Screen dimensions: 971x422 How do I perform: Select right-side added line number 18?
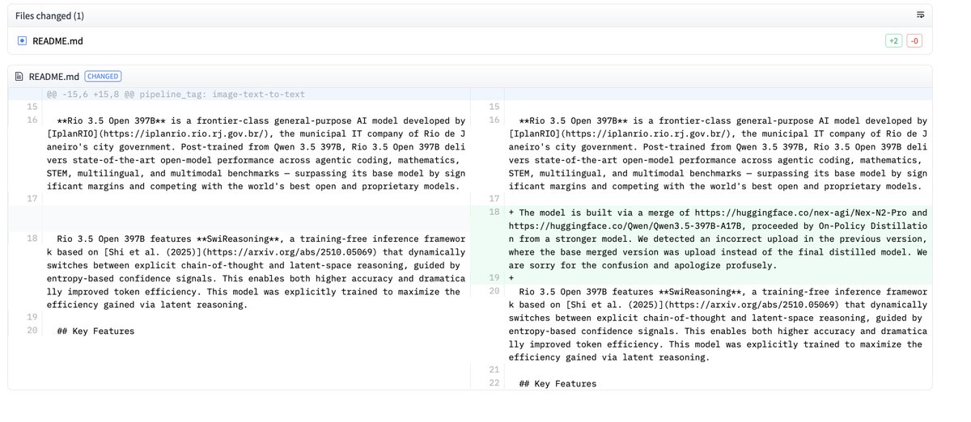point(494,213)
